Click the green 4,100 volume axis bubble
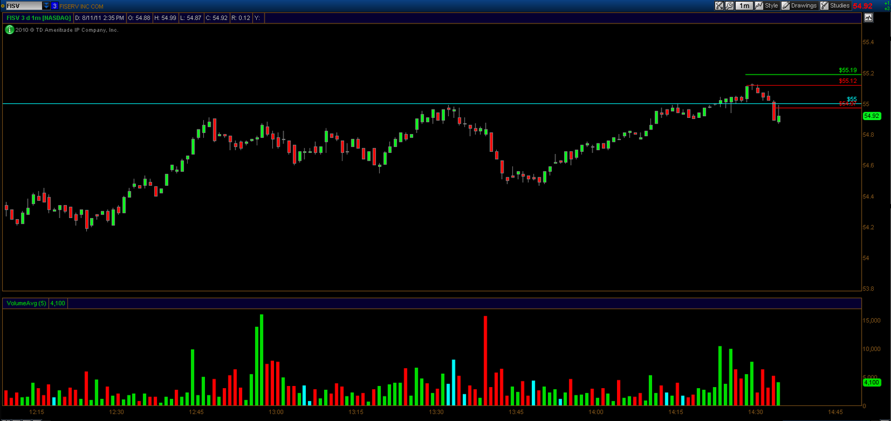The width and height of the screenshot is (891, 421). tap(872, 382)
